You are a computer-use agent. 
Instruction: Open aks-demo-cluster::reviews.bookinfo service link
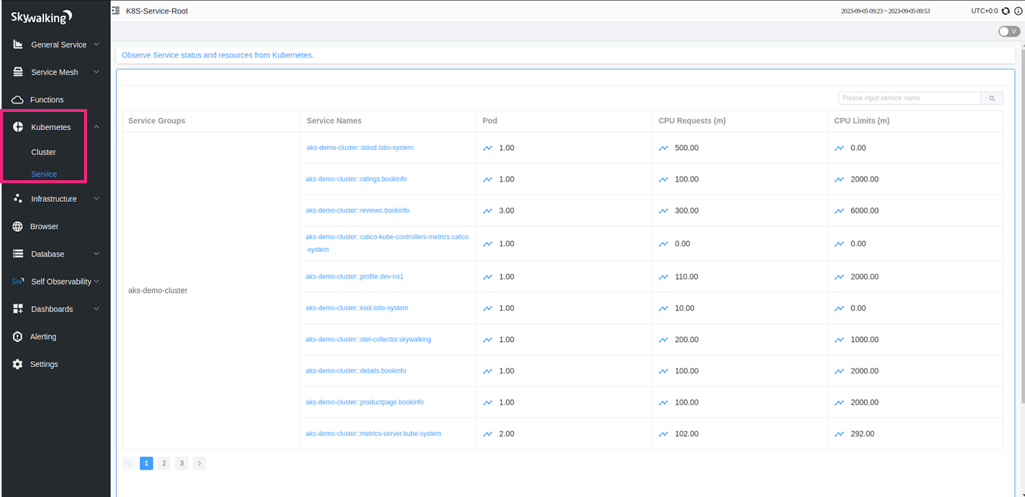click(x=357, y=211)
